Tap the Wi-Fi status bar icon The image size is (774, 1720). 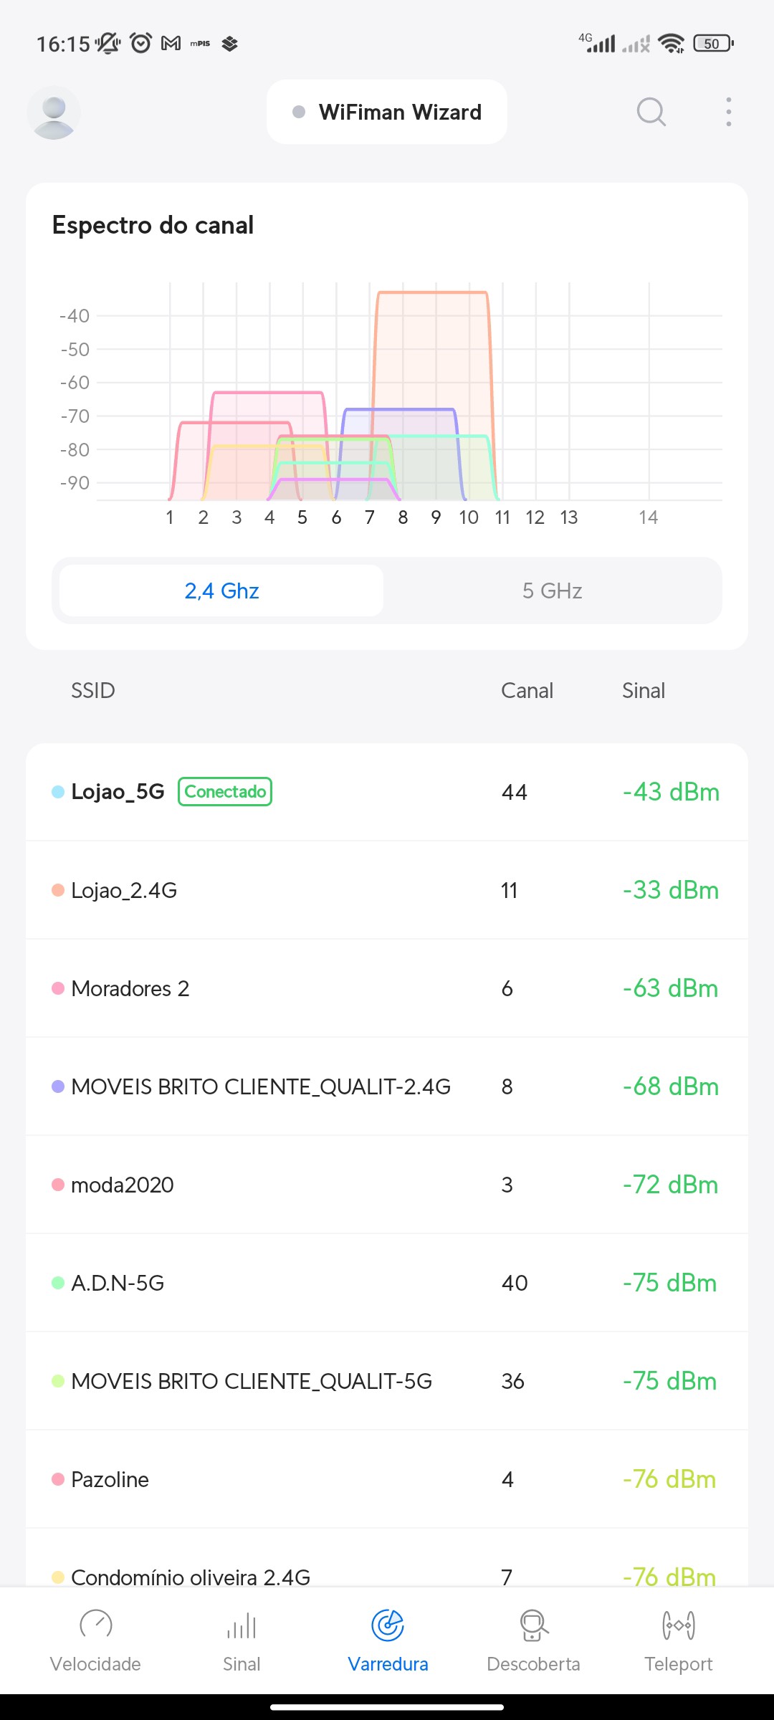click(671, 44)
